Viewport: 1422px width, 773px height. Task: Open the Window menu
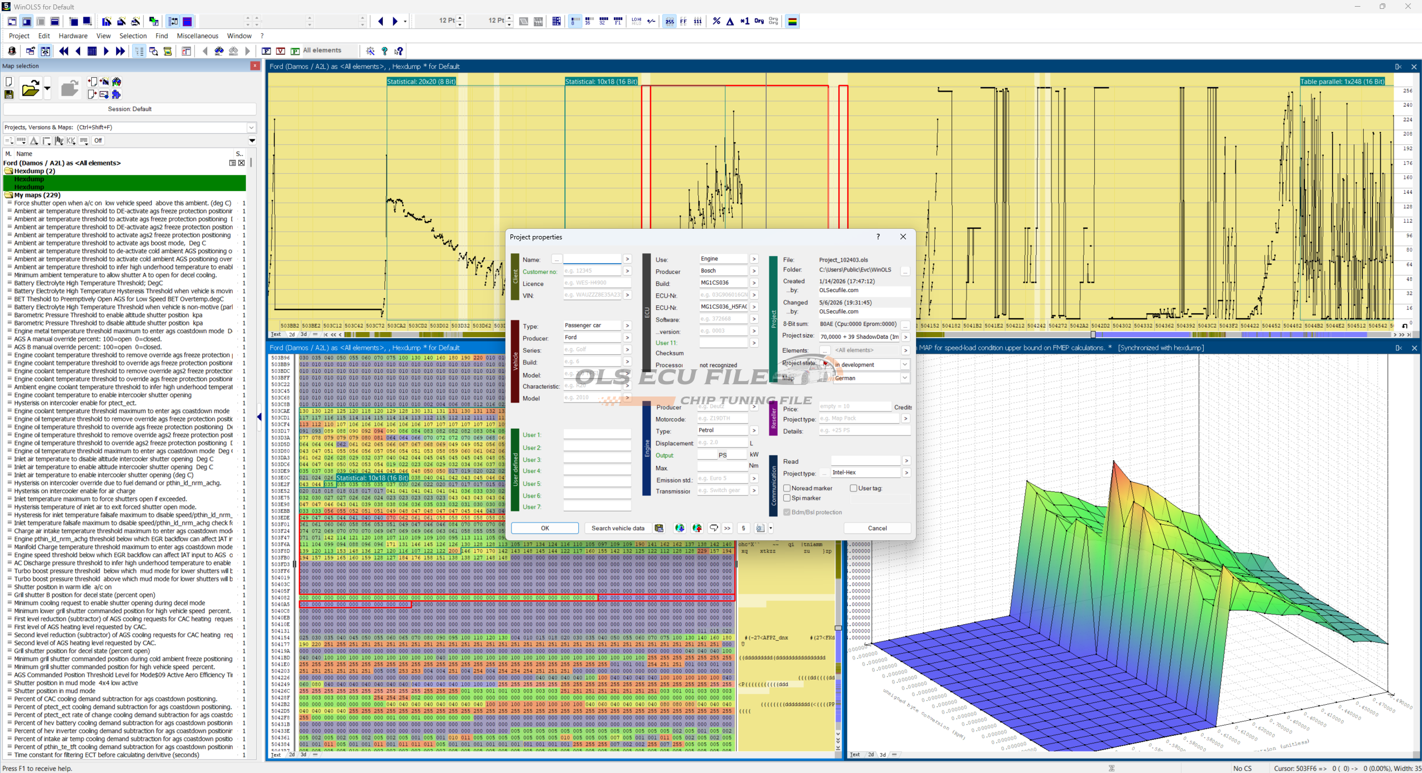(x=239, y=36)
